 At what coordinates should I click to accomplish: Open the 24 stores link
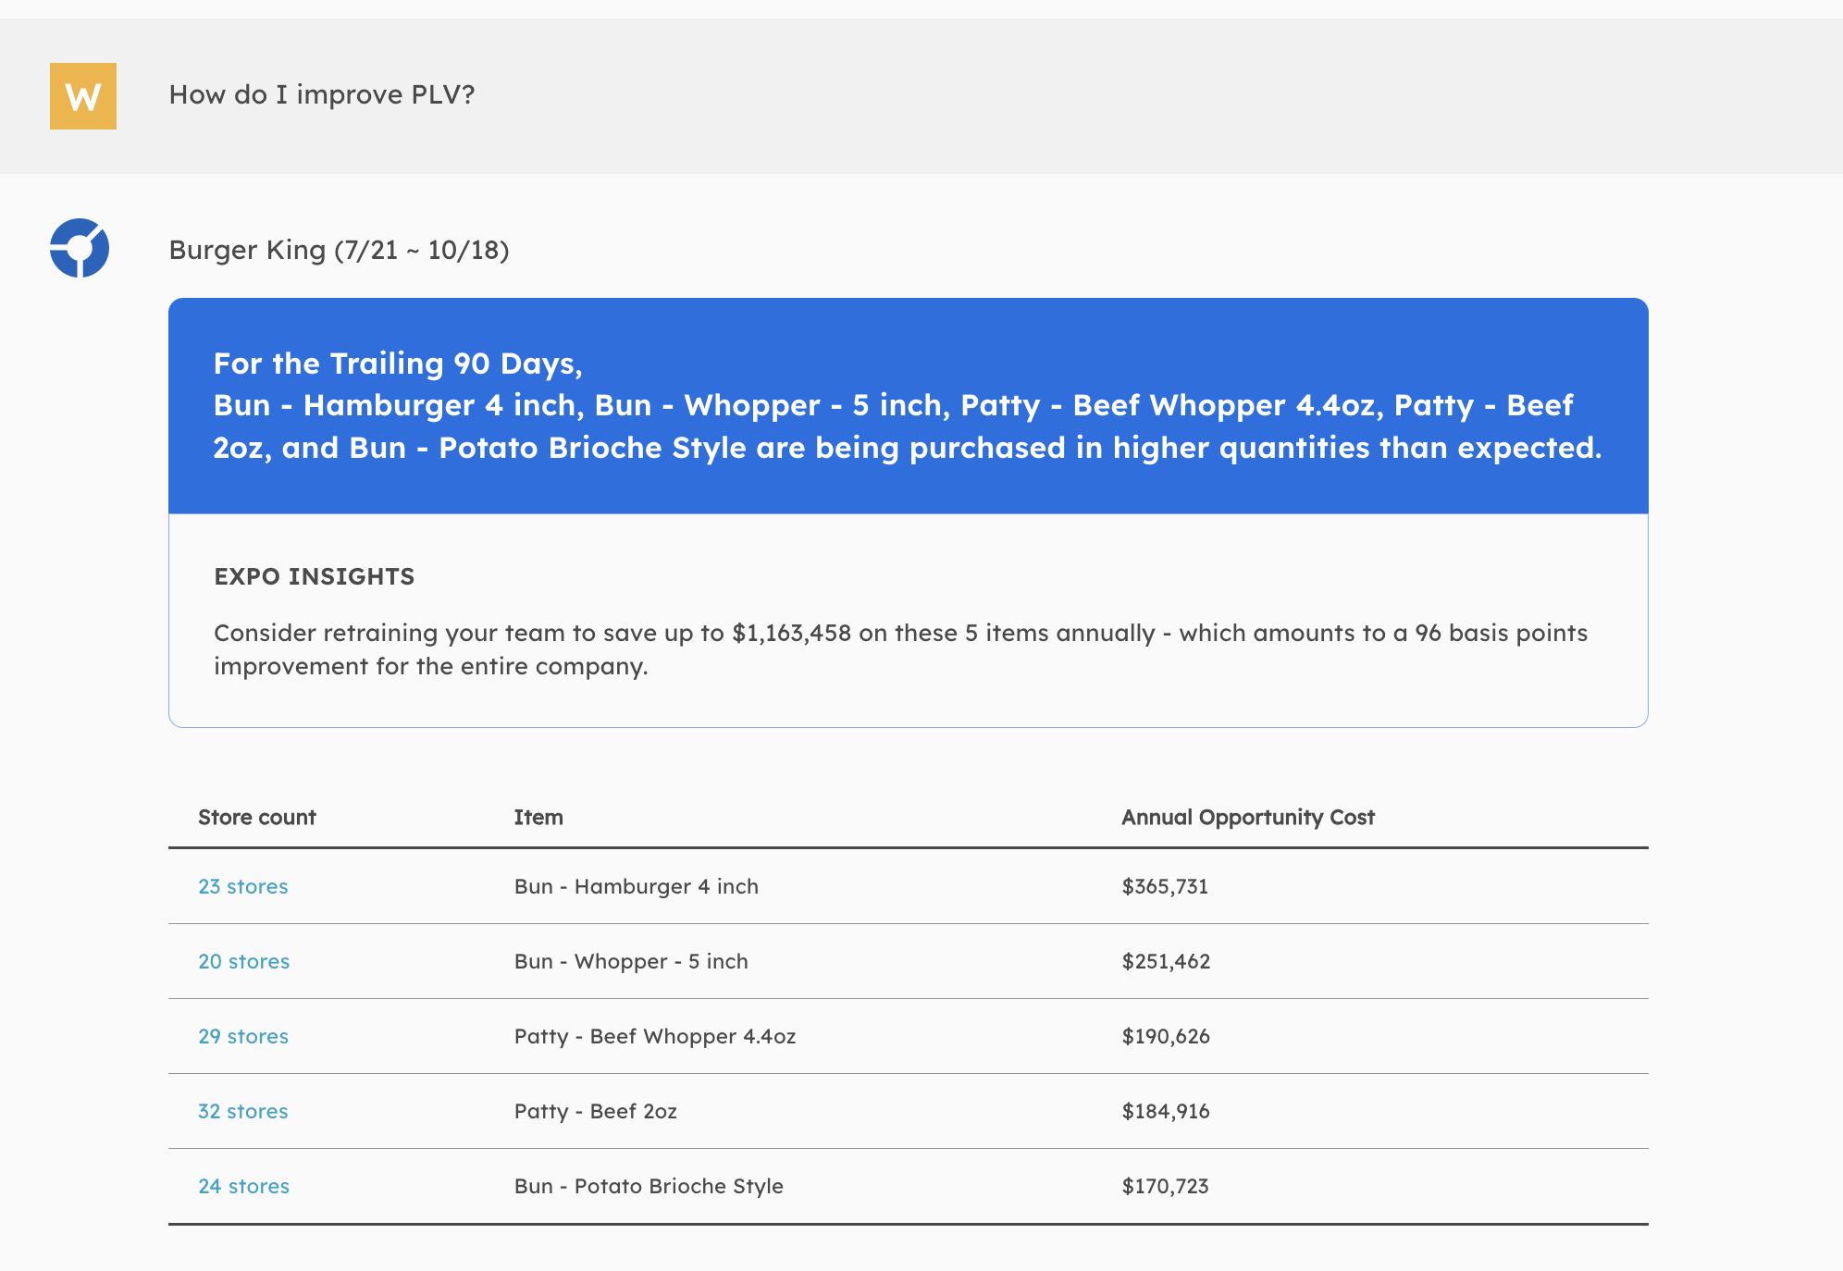244,1186
